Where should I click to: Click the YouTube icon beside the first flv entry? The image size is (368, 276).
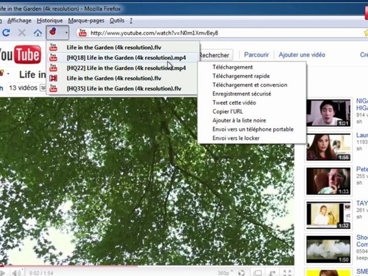coord(53,47)
